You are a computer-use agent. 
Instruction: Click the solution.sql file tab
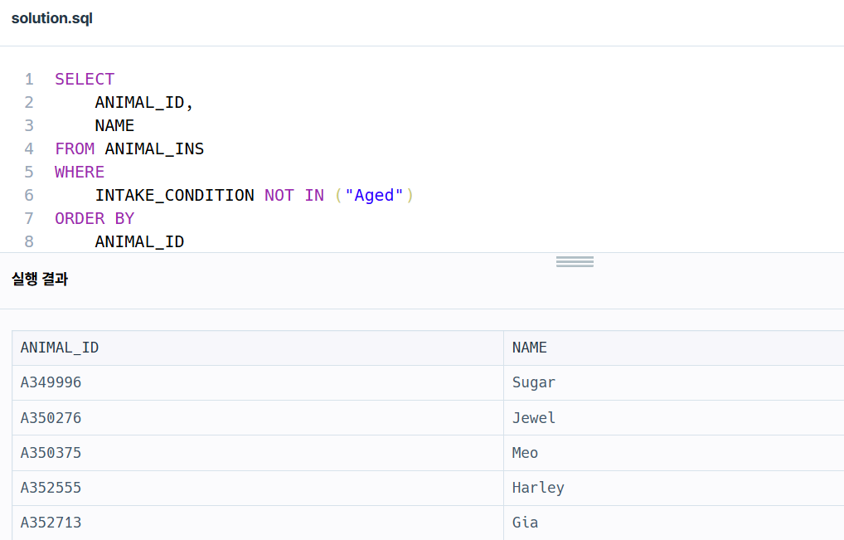coord(51,17)
